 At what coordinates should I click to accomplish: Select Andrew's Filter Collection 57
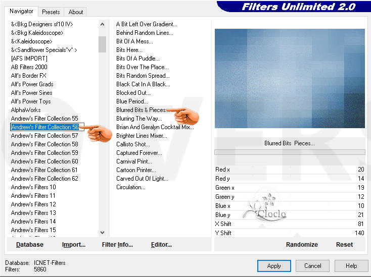point(44,136)
